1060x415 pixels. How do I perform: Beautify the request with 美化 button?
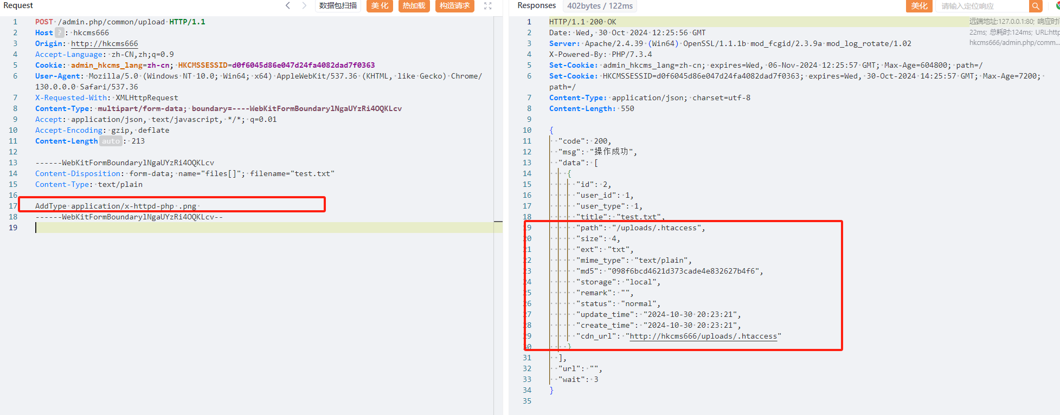[380, 5]
